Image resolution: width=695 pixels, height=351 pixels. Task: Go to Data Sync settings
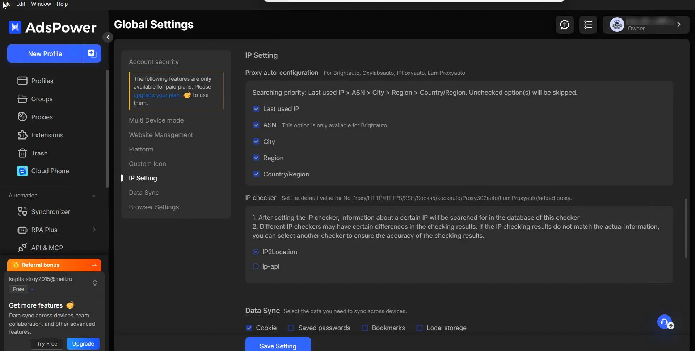tap(144, 193)
